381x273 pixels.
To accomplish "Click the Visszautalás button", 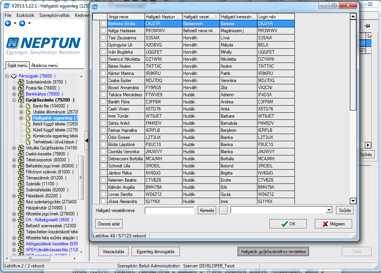I will click(x=113, y=252).
